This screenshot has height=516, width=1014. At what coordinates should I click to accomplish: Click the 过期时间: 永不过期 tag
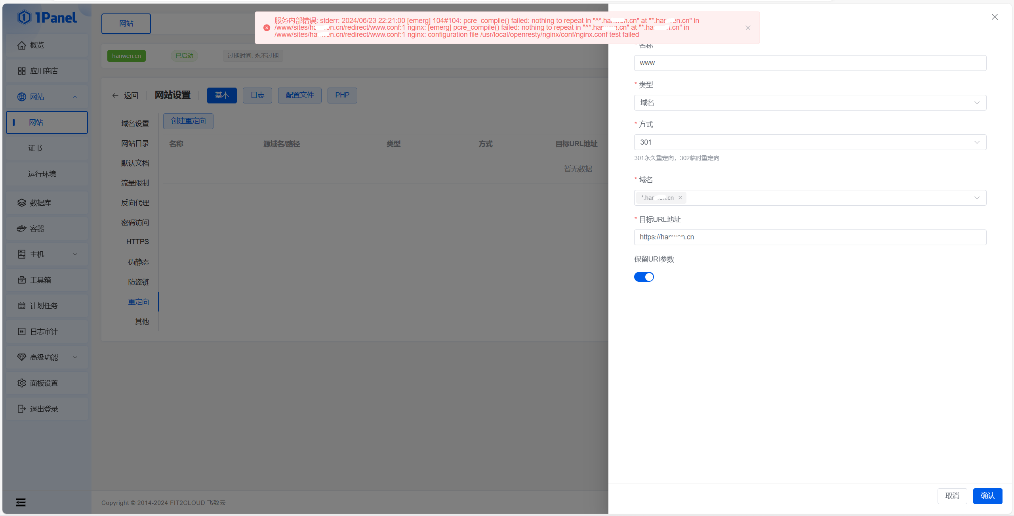coord(253,56)
